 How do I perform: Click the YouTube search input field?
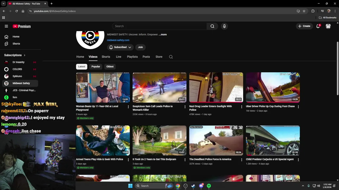point(159,26)
